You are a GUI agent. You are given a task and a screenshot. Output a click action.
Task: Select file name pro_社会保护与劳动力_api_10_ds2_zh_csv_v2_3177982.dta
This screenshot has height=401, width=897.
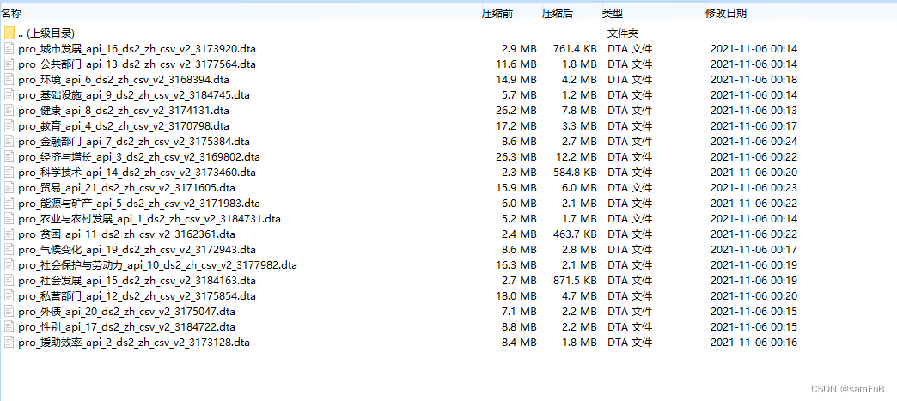(157, 264)
